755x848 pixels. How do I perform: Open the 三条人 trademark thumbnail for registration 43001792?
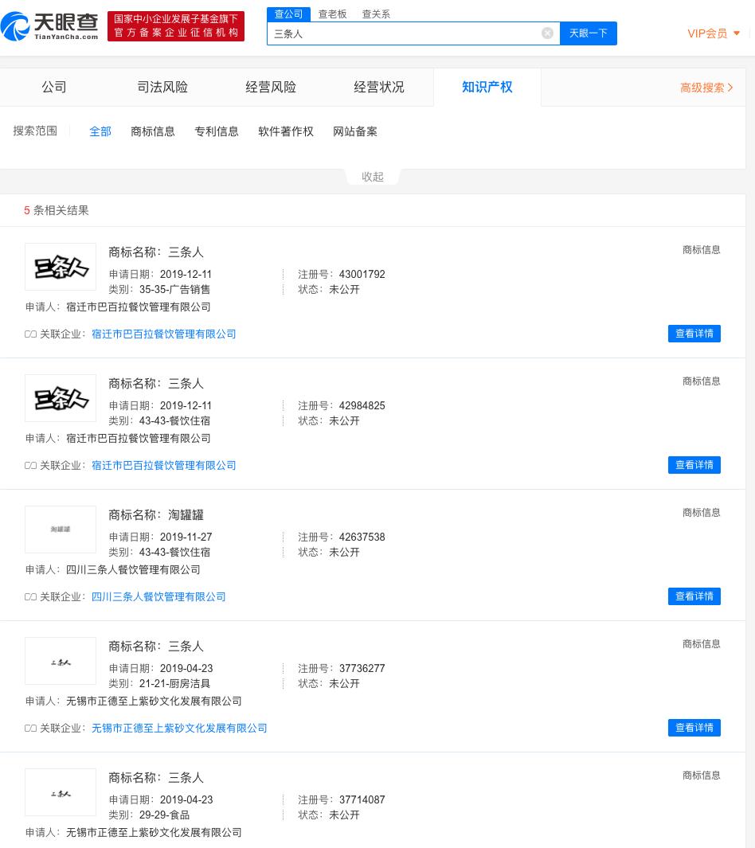[61, 267]
